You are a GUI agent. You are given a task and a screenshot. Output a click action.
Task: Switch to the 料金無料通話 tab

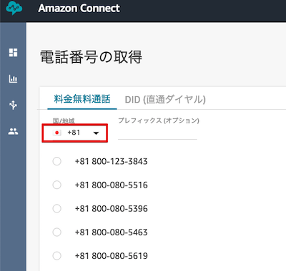pyautogui.click(x=82, y=99)
